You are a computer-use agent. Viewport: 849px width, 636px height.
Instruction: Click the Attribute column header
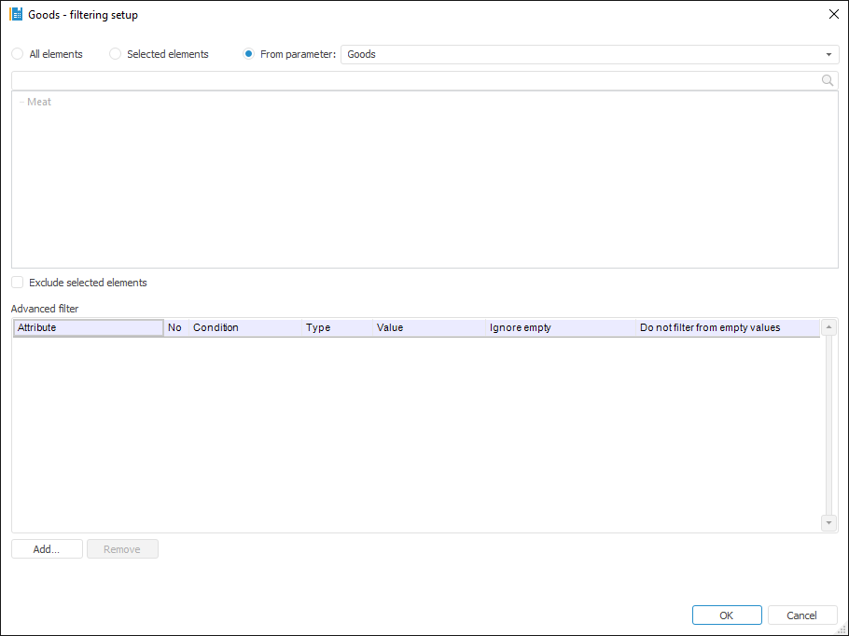point(89,328)
